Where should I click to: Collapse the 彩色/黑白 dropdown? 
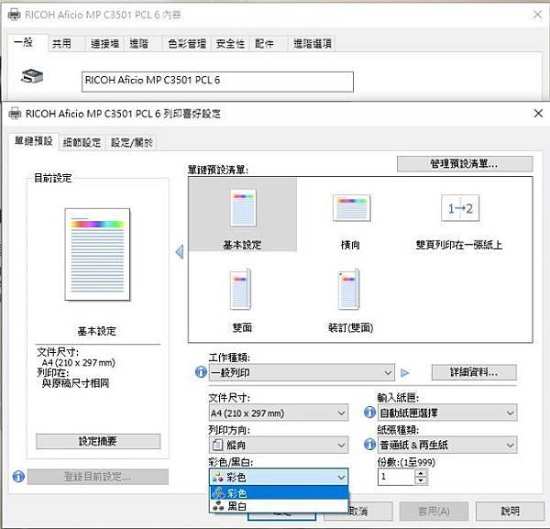coord(279,477)
